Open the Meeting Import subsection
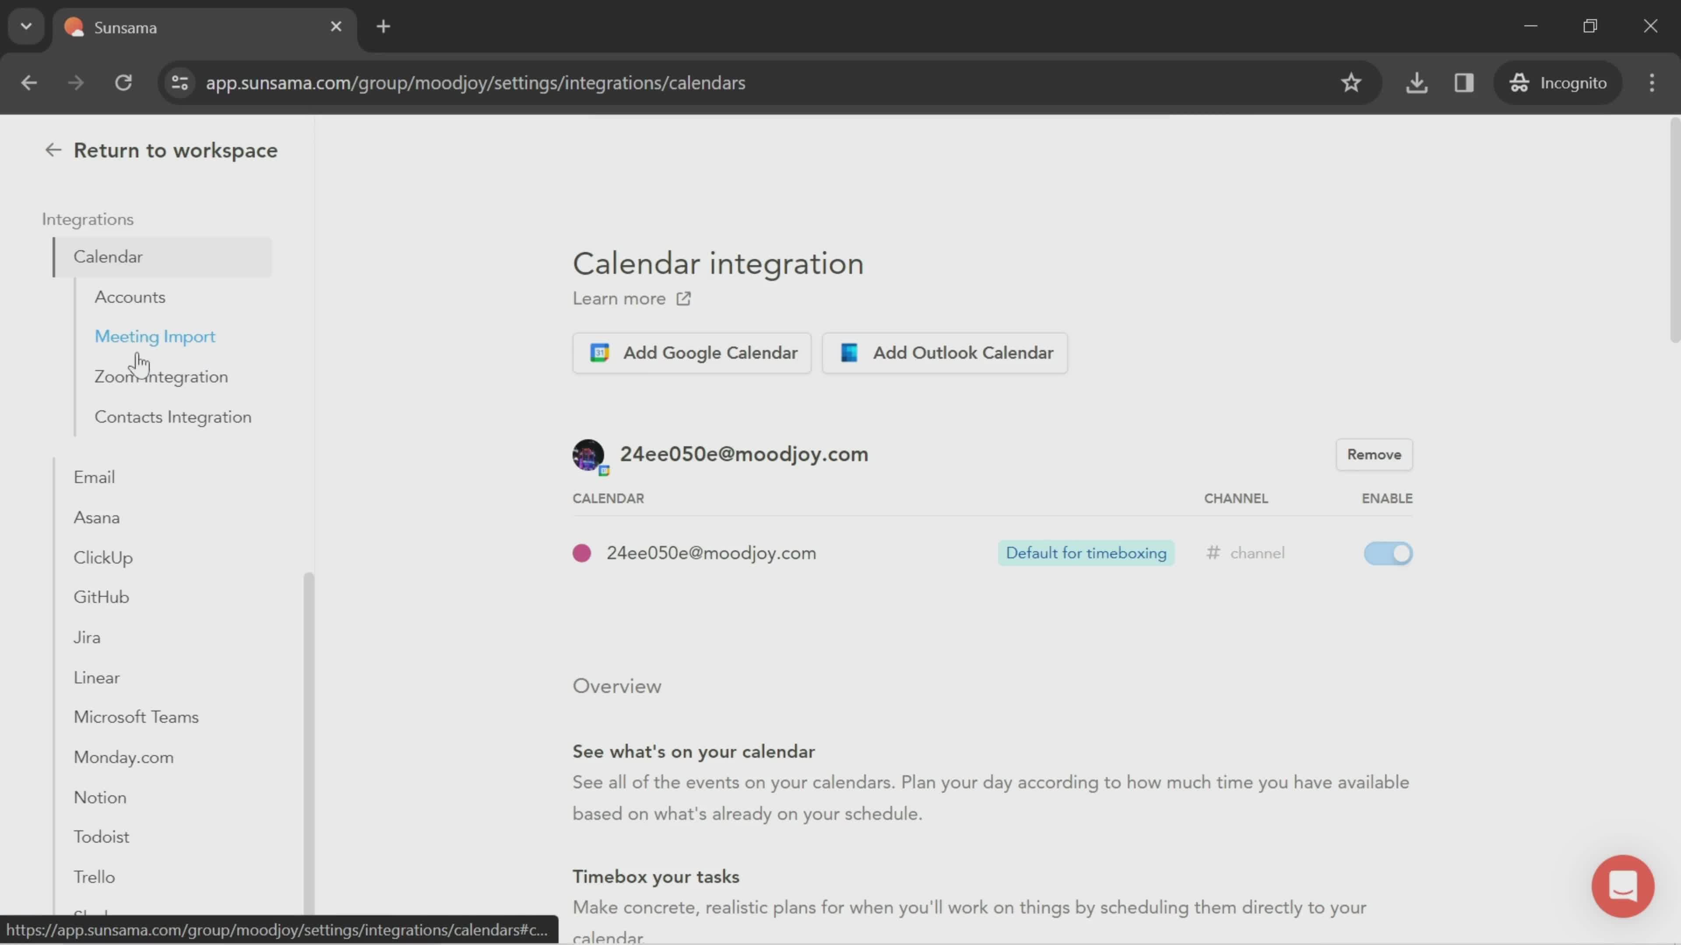Viewport: 1681px width, 945px height. click(155, 336)
